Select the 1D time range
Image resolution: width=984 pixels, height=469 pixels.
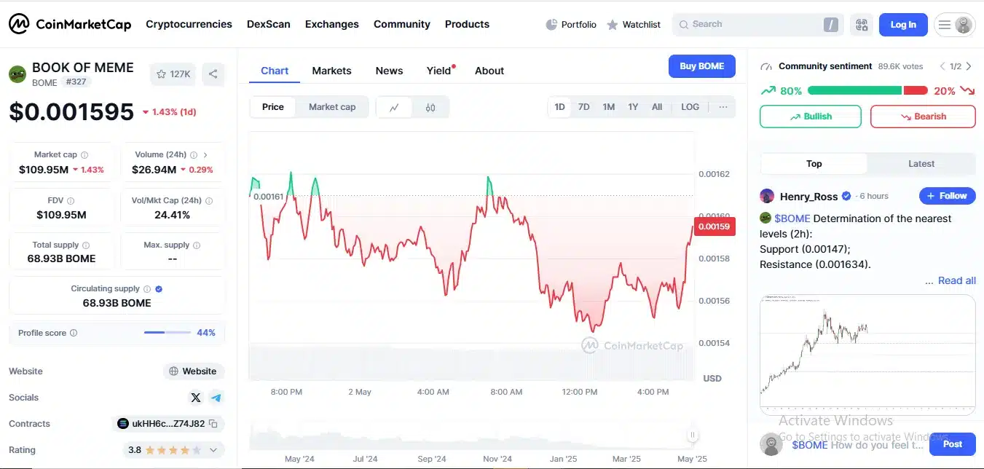click(x=559, y=107)
